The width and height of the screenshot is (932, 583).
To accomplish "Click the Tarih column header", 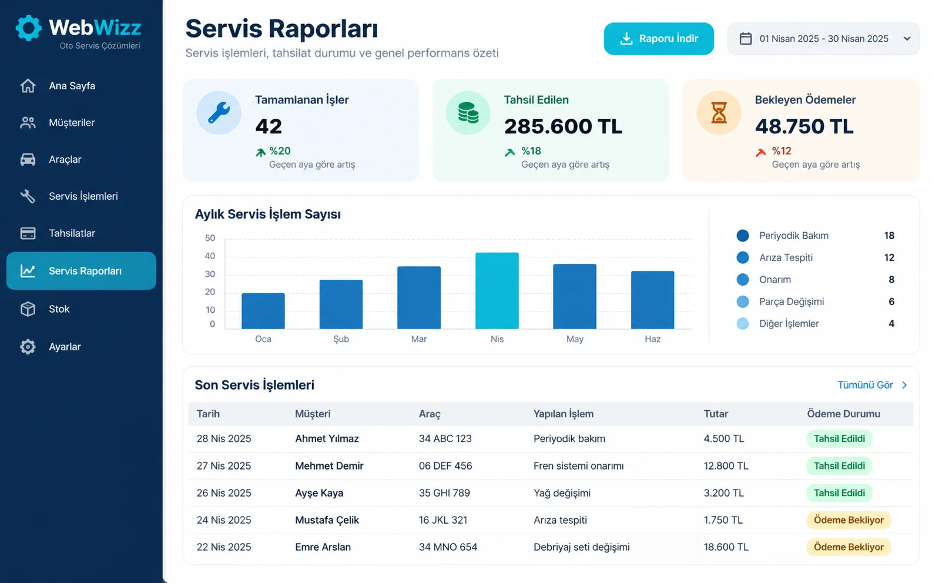I will (208, 414).
